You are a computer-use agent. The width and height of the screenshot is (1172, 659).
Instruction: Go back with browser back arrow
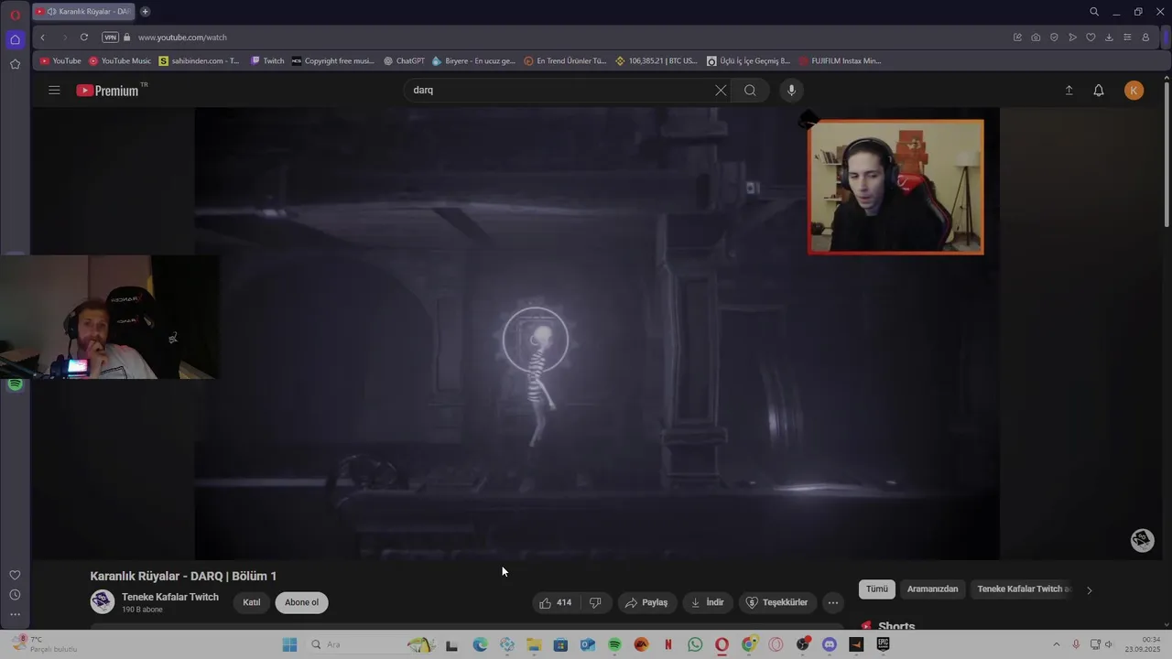coord(42,38)
